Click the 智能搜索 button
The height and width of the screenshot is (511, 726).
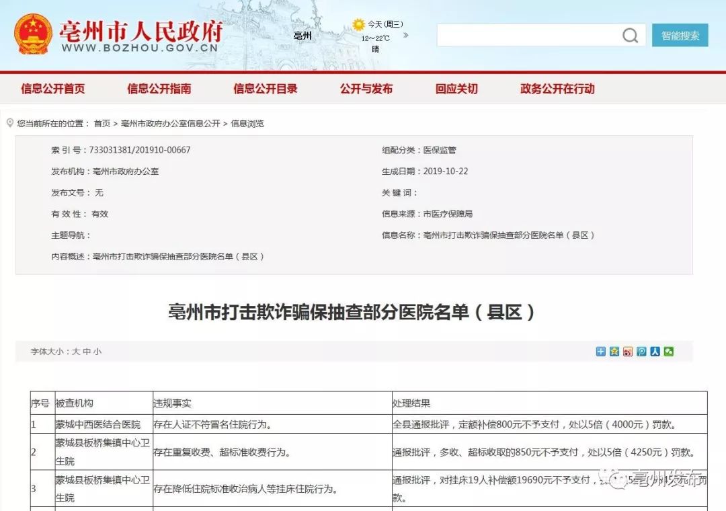coord(680,35)
